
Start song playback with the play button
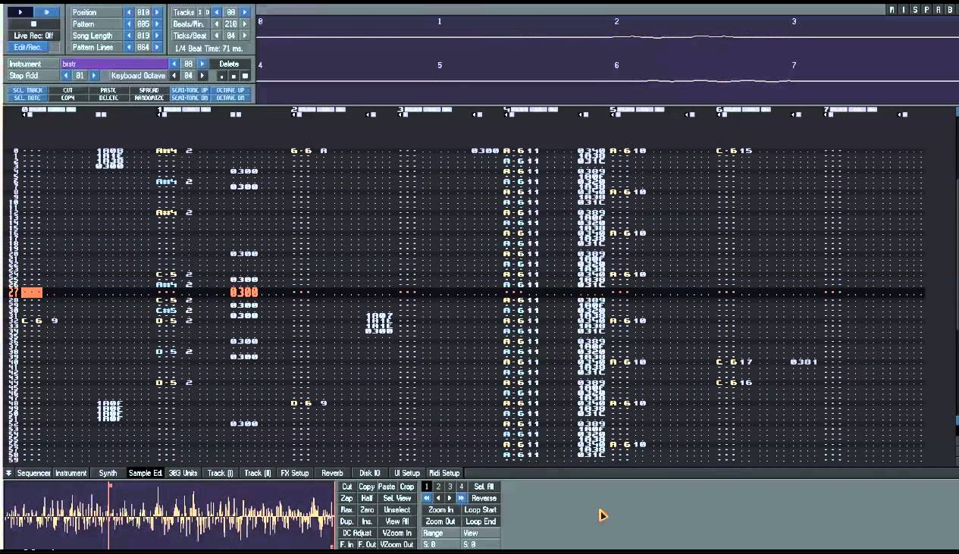pyautogui.click(x=20, y=12)
